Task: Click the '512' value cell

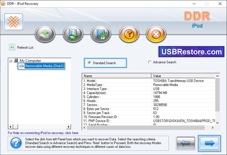Action: click(156, 109)
